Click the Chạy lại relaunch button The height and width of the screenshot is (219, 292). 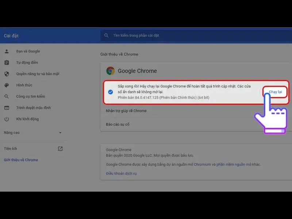click(275, 92)
